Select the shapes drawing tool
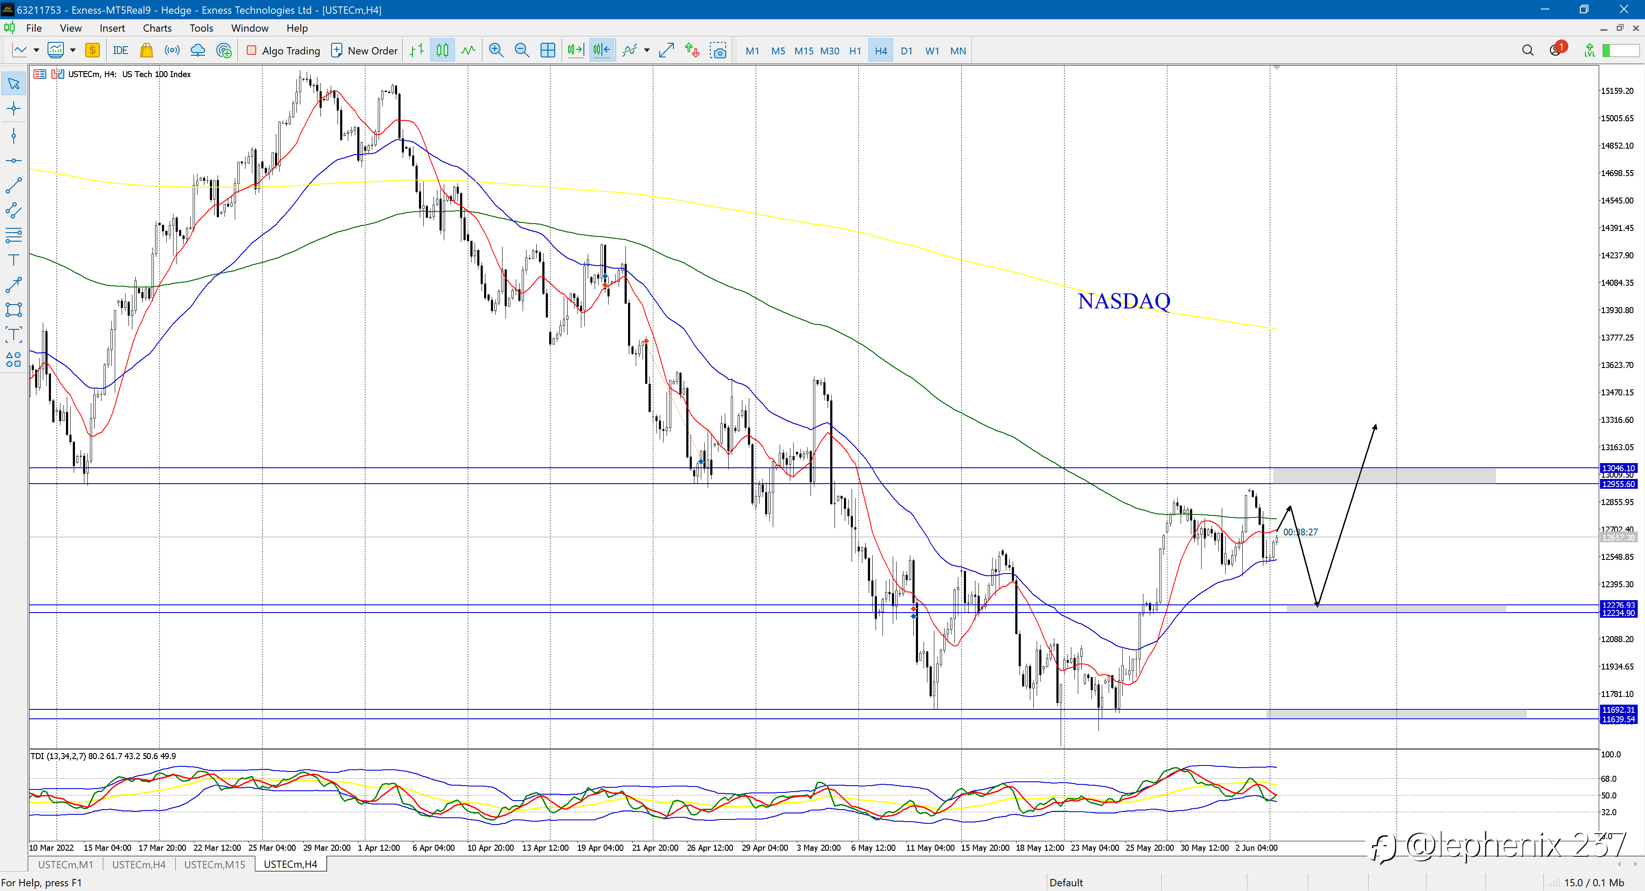1645x891 pixels. click(13, 360)
